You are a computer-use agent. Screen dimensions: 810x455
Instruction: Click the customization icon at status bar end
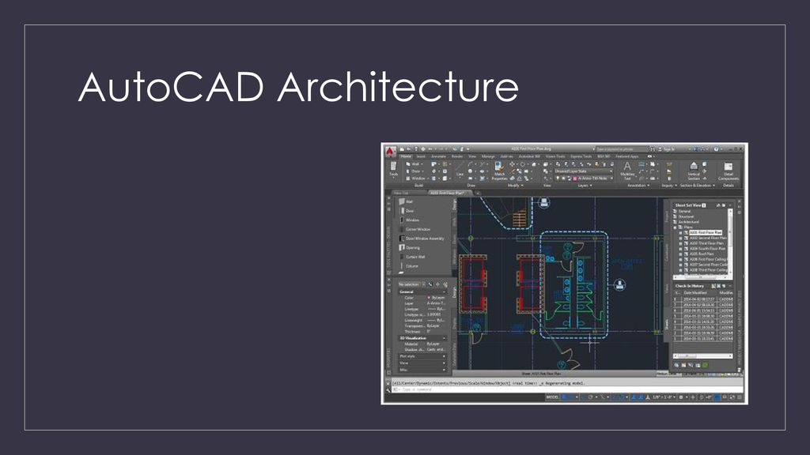pyautogui.click(x=740, y=397)
